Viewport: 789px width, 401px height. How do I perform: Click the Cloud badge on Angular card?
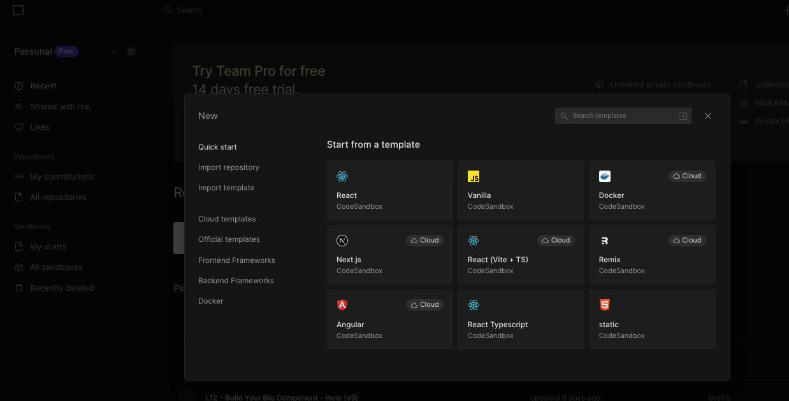(424, 304)
